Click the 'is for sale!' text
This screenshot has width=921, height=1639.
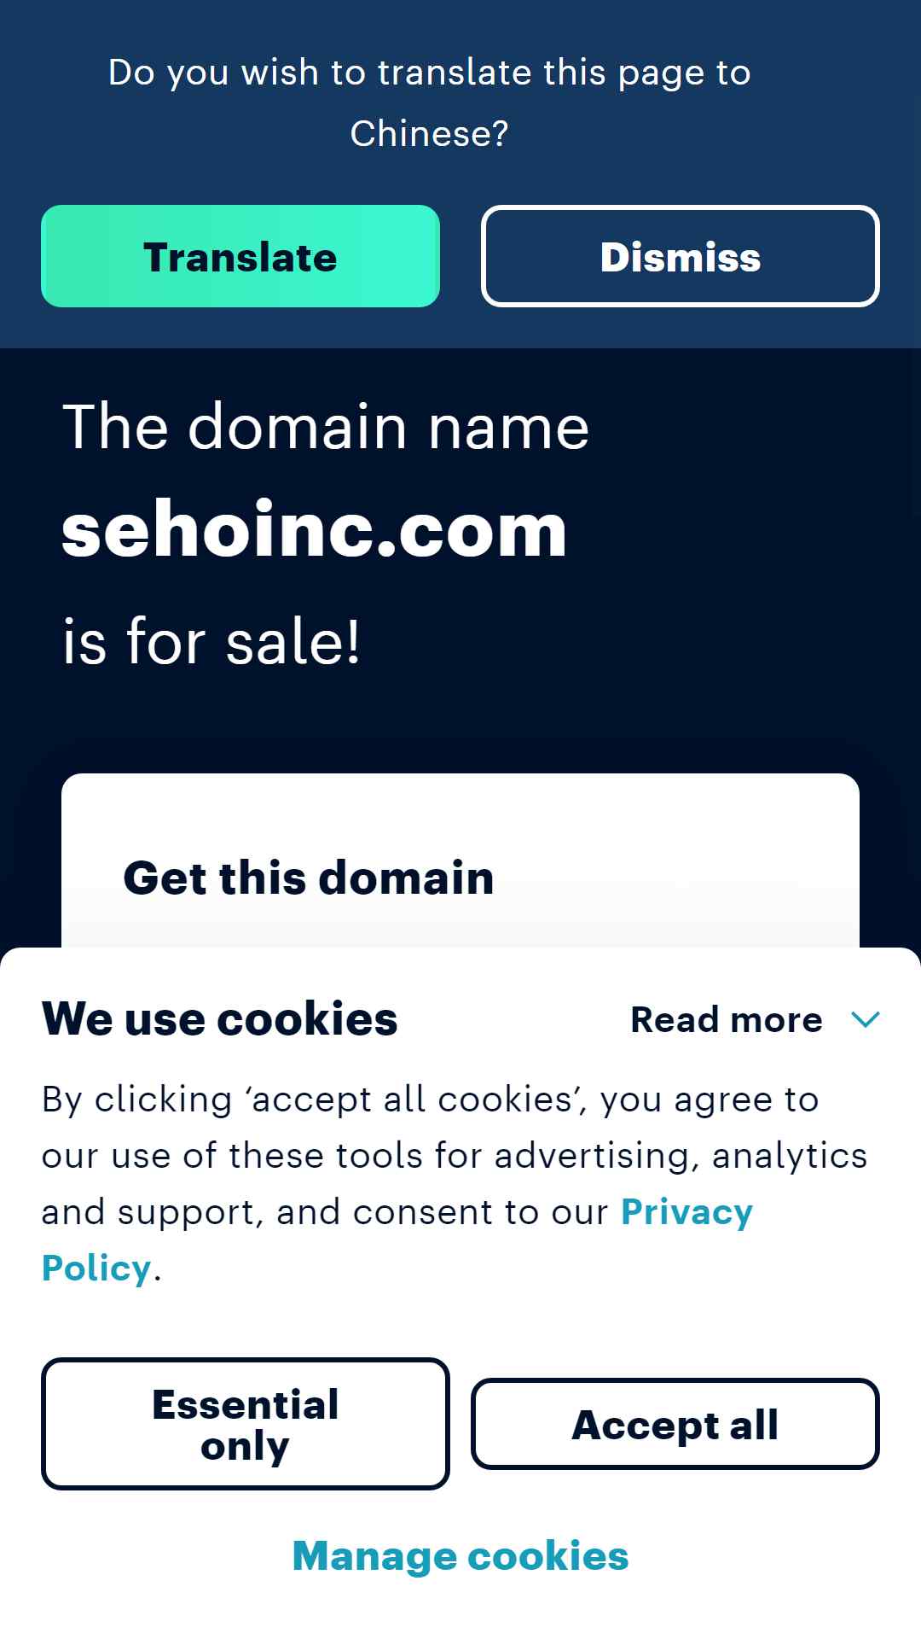(211, 642)
